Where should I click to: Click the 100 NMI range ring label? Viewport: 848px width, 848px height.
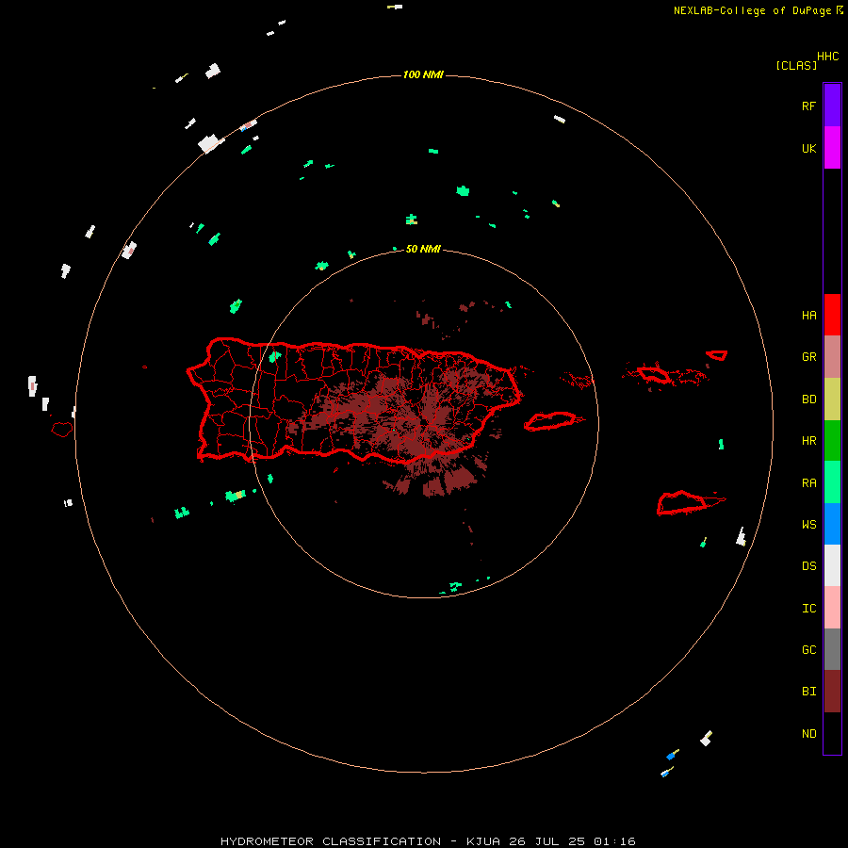coord(423,74)
